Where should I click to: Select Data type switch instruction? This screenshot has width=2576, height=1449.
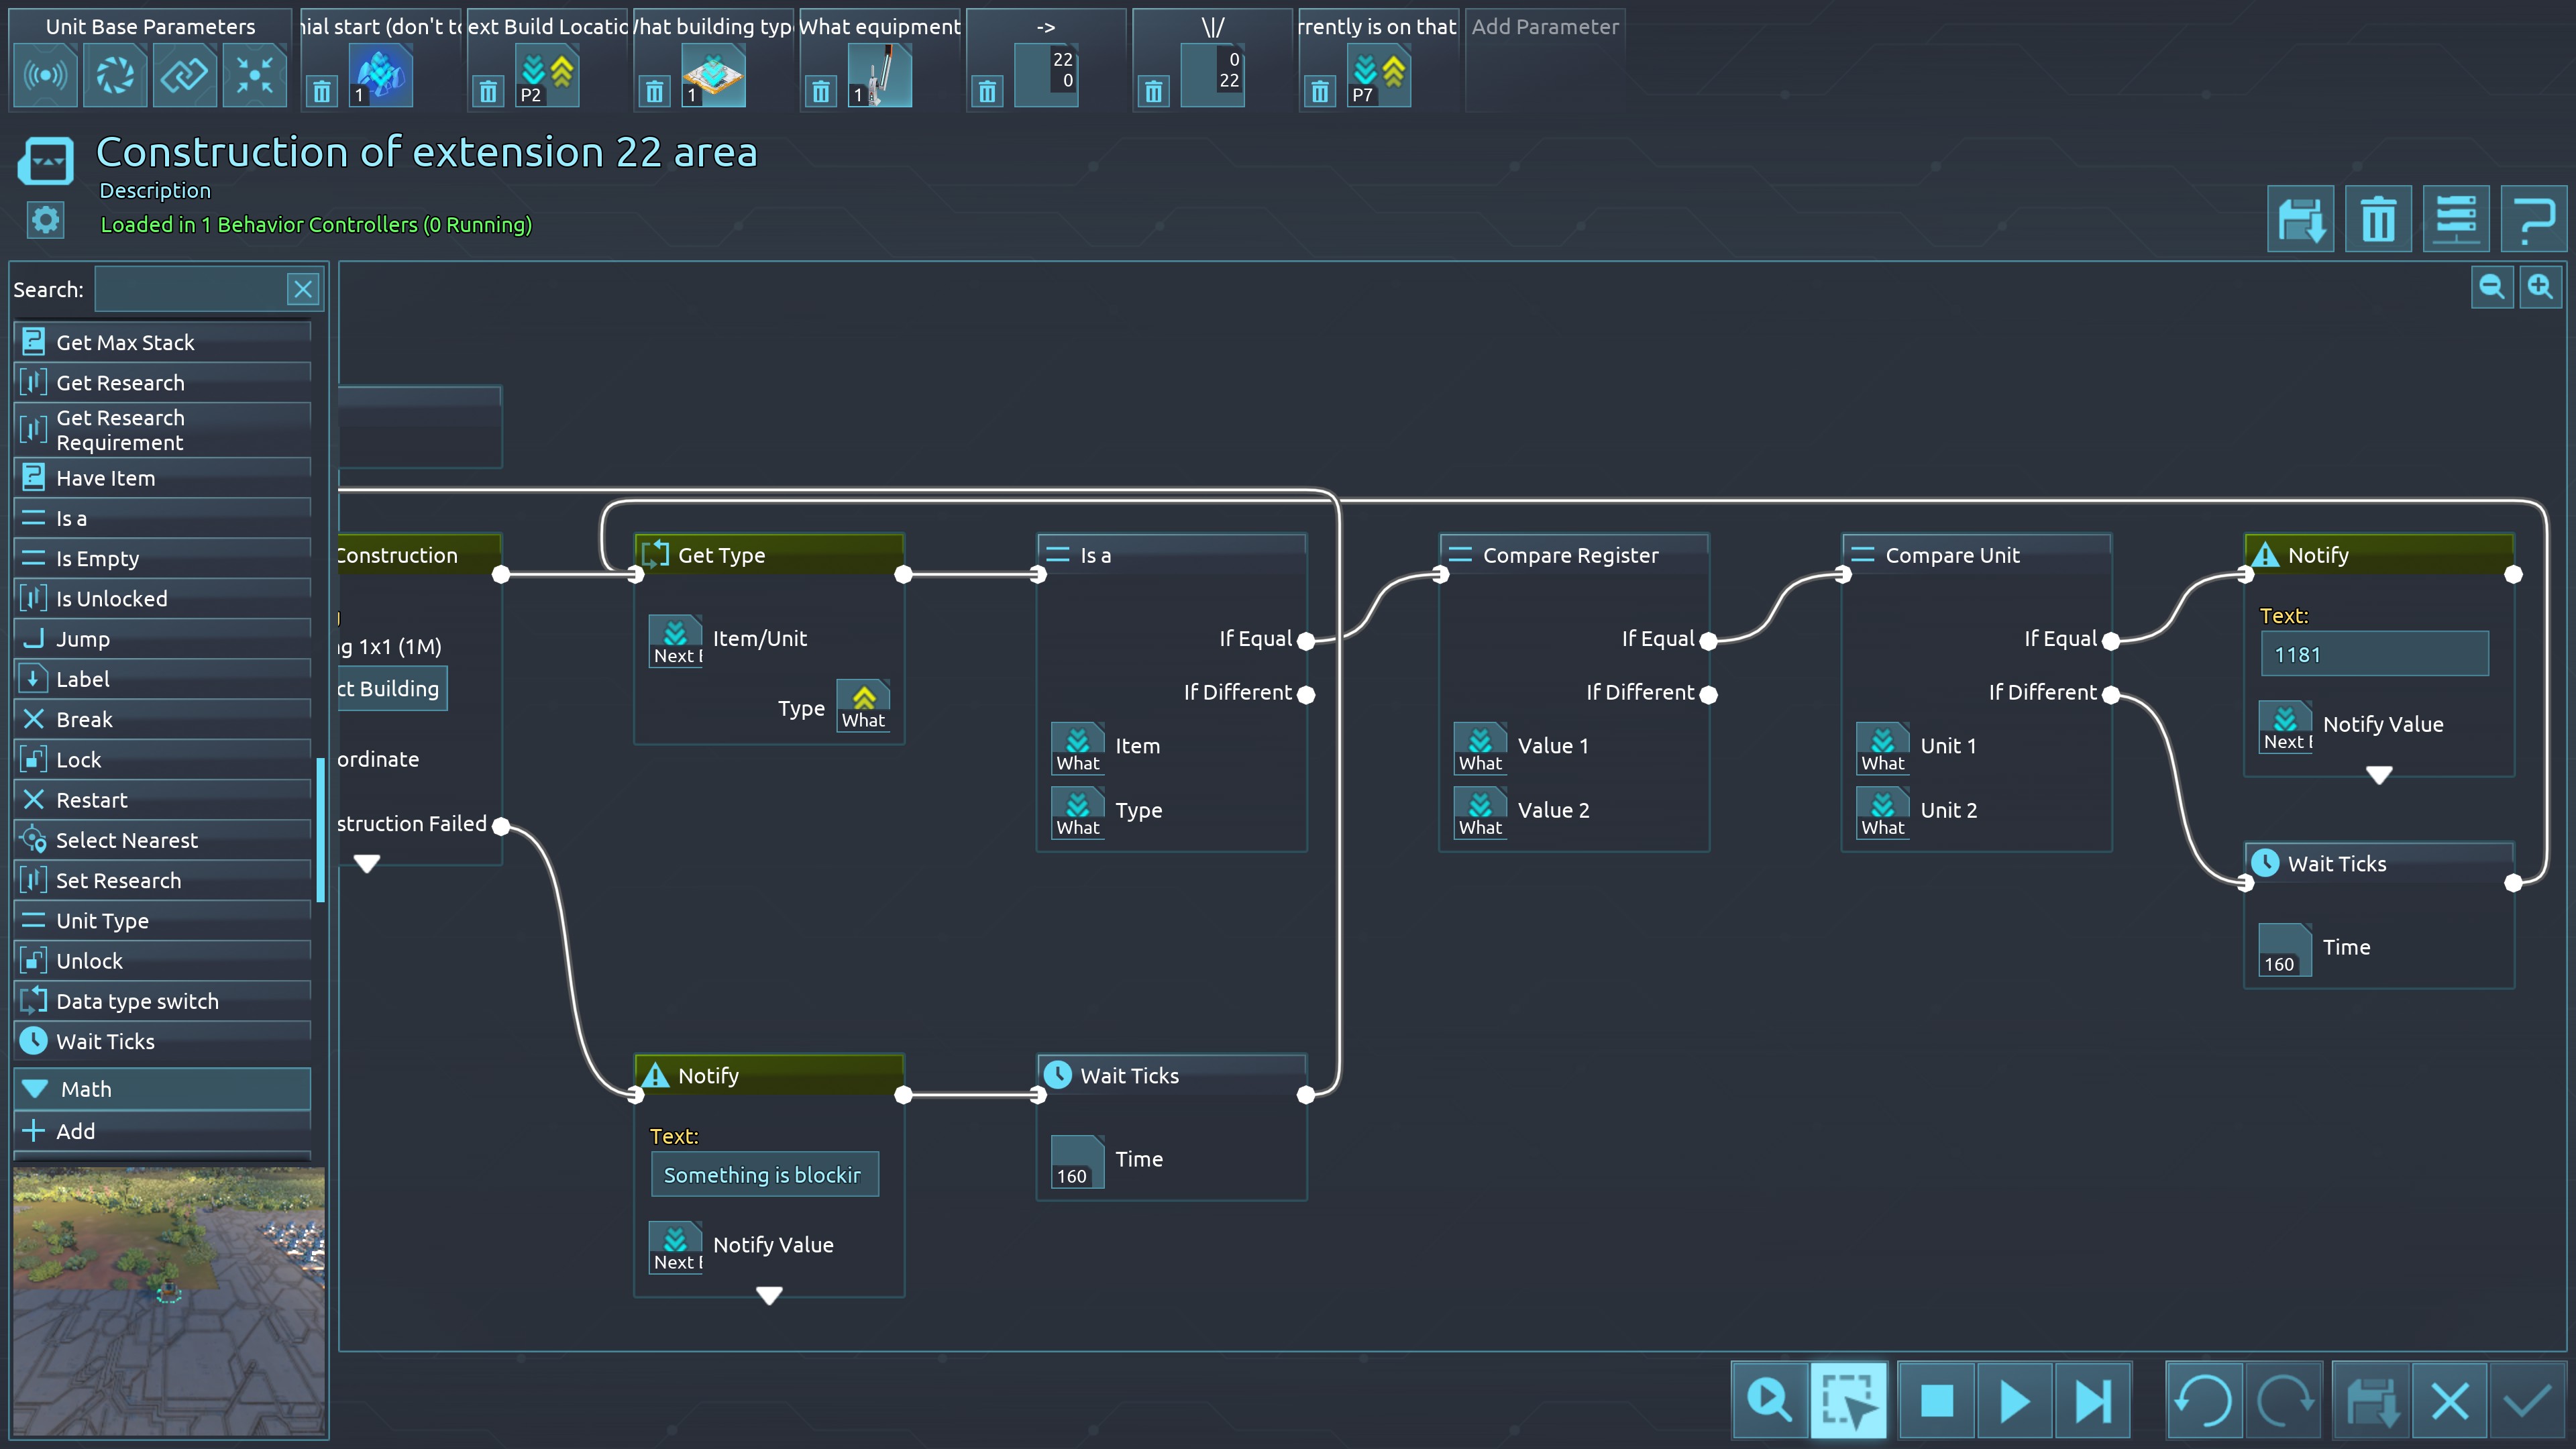(137, 1001)
